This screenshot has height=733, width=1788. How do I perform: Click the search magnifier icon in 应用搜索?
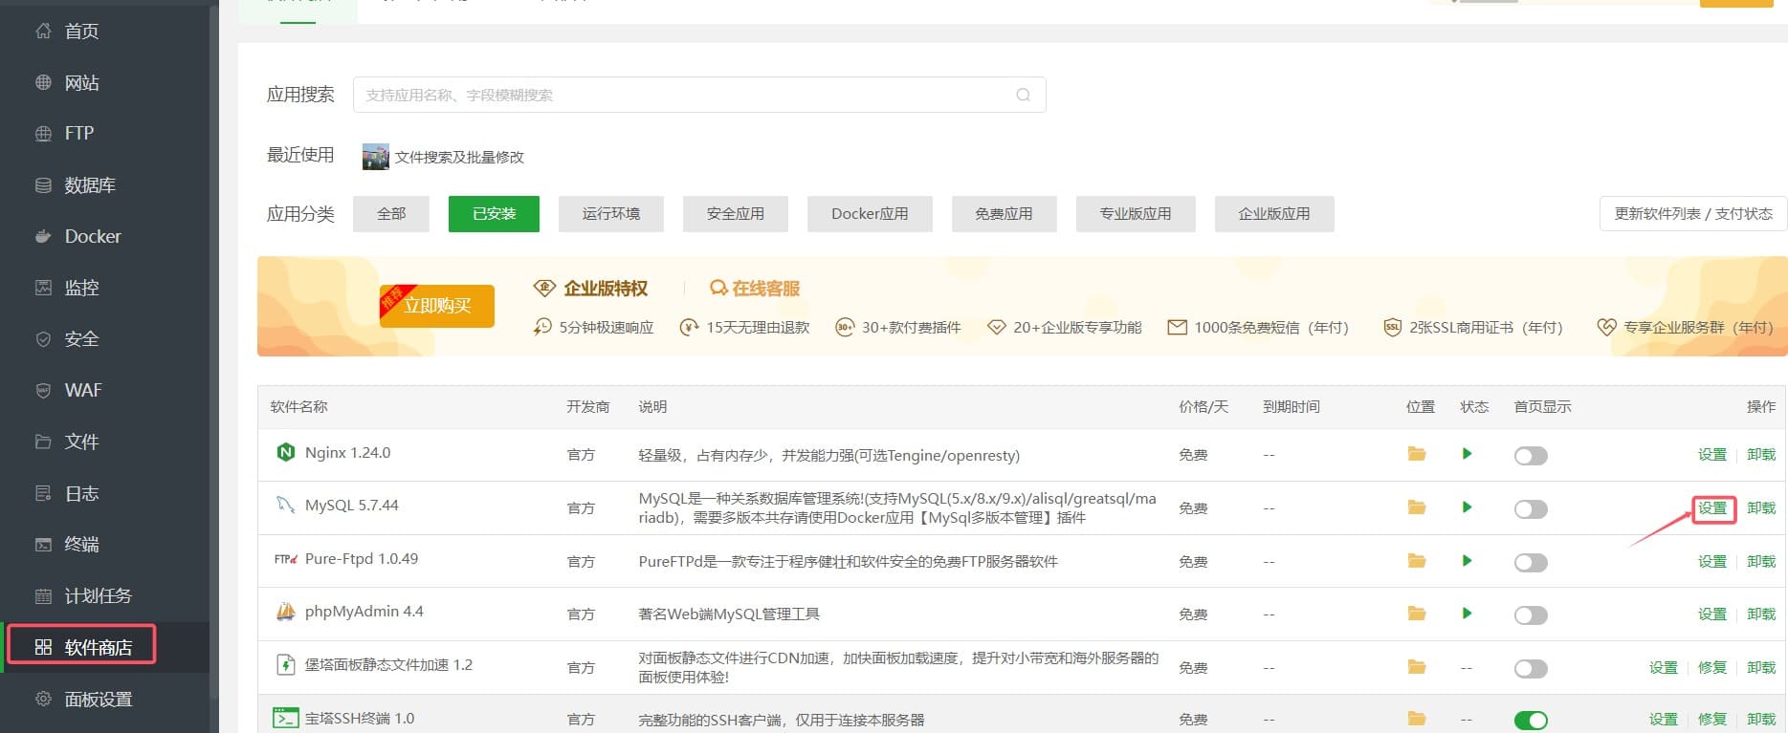click(x=1023, y=95)
